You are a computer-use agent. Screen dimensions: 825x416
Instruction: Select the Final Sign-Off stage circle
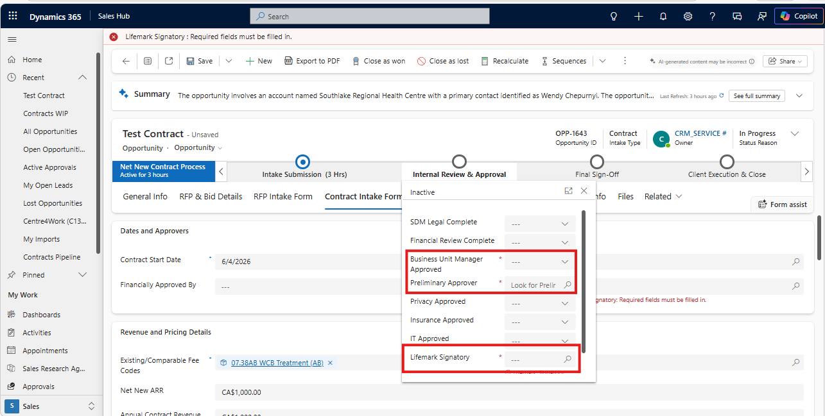click(597, 161)
